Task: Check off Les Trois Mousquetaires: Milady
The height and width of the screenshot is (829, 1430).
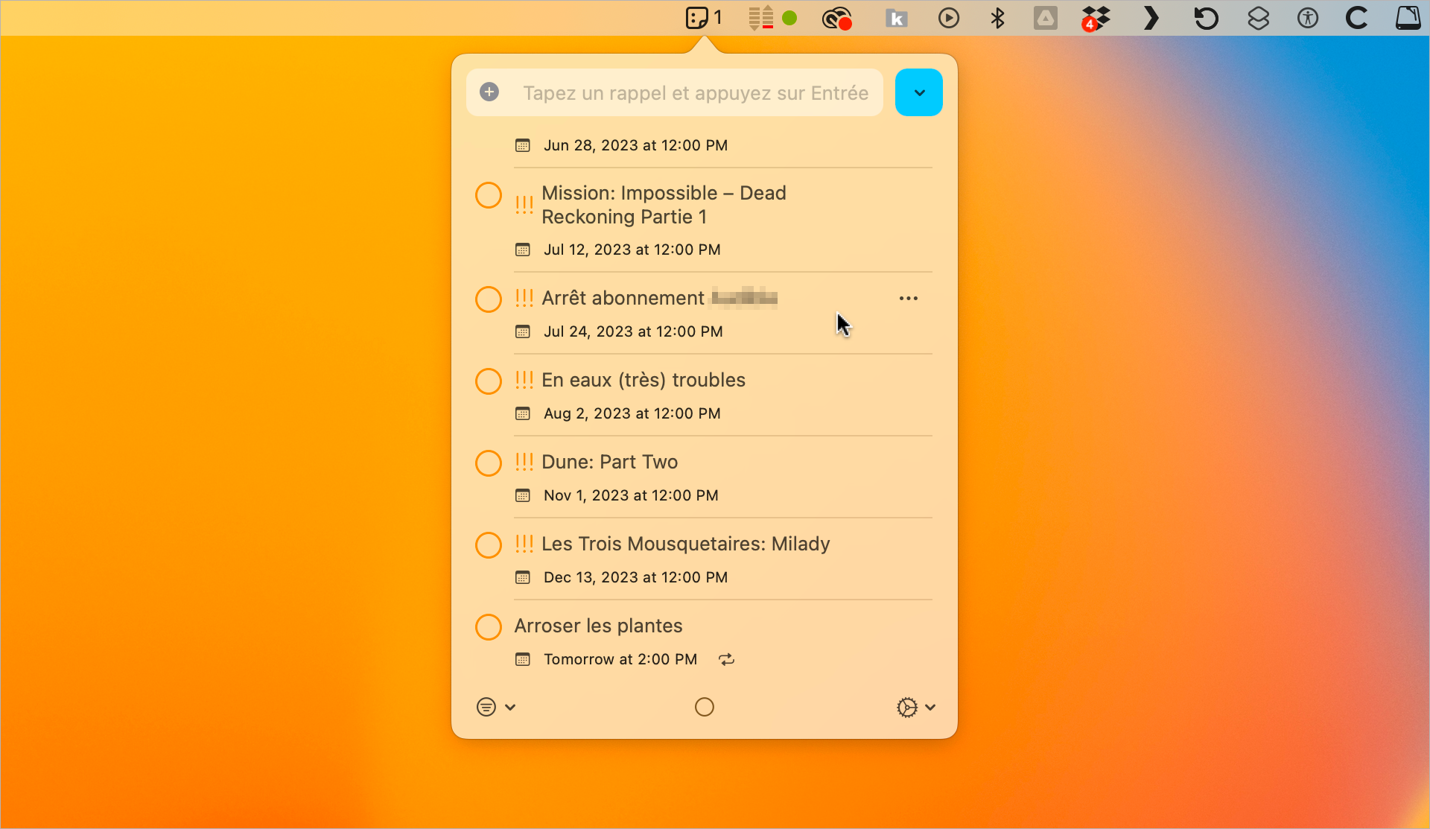Action: [x=489, y=544]
